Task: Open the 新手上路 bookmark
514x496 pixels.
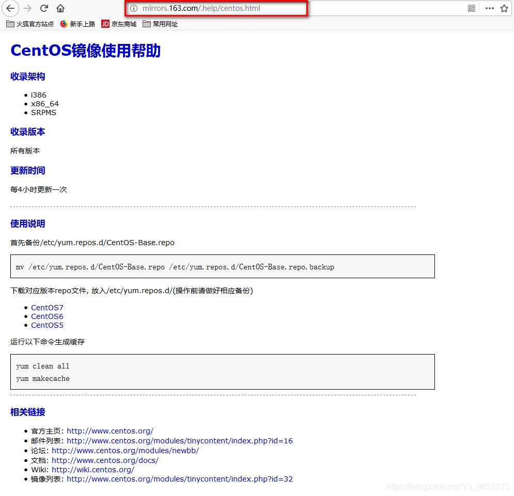Action: pyautogui.click(x=77, y=24)
